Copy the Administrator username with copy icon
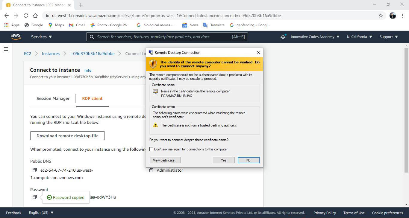 tap(151, 170)
